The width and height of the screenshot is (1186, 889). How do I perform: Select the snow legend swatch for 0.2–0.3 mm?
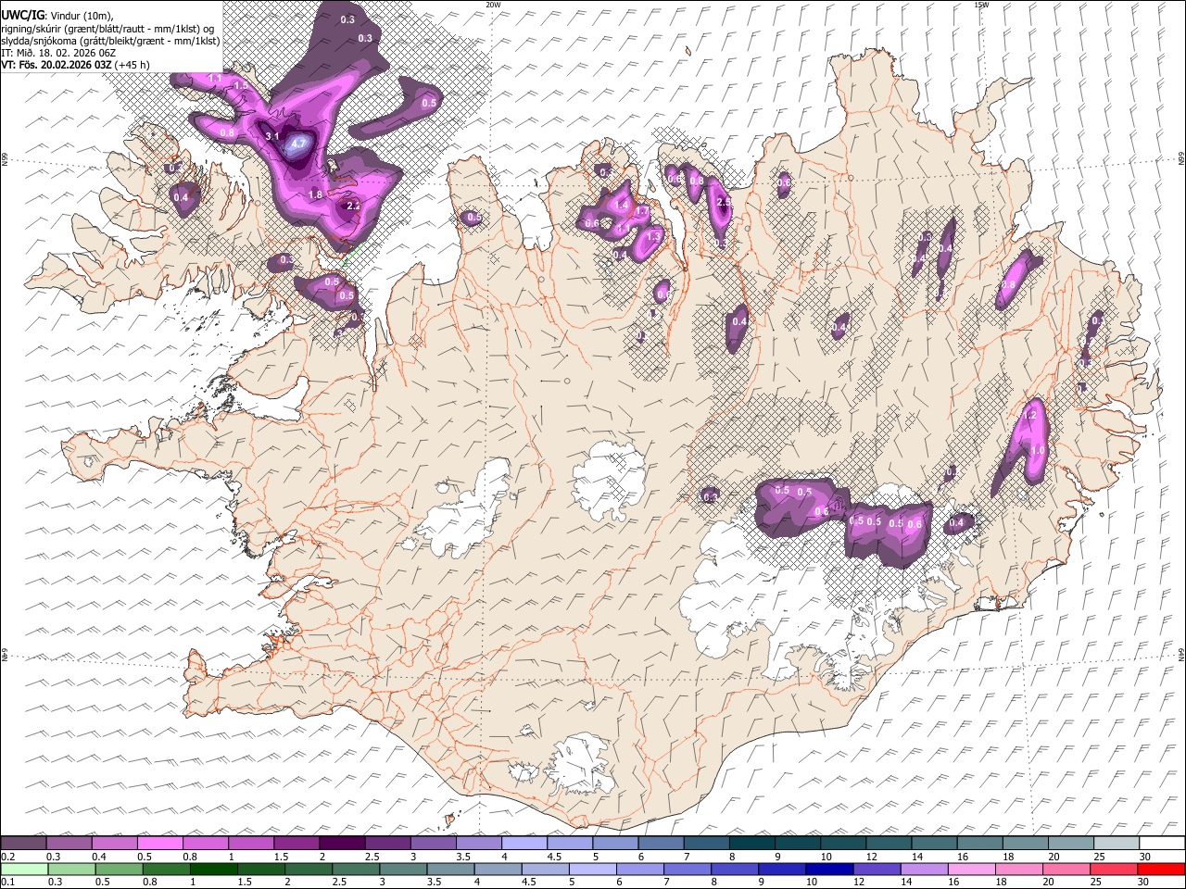point(24,844)
